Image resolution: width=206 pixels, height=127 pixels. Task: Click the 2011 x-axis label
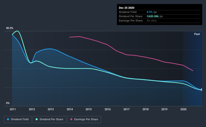[13, 109]
